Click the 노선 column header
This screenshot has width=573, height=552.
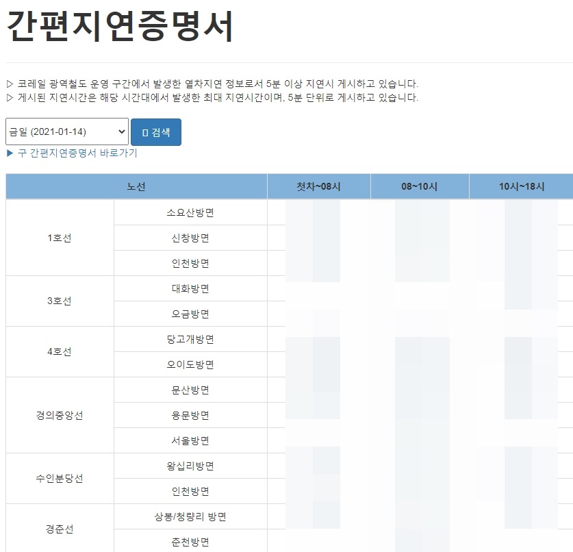coord(136,186)
